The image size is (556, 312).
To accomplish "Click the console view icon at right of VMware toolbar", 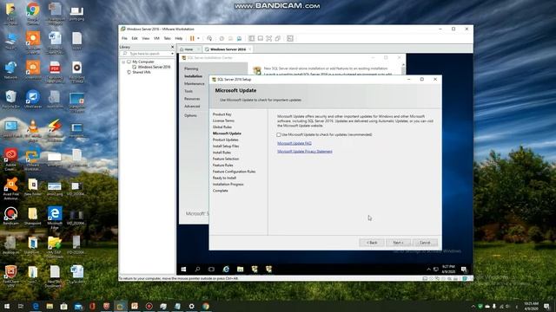I will tap(290, 38).
